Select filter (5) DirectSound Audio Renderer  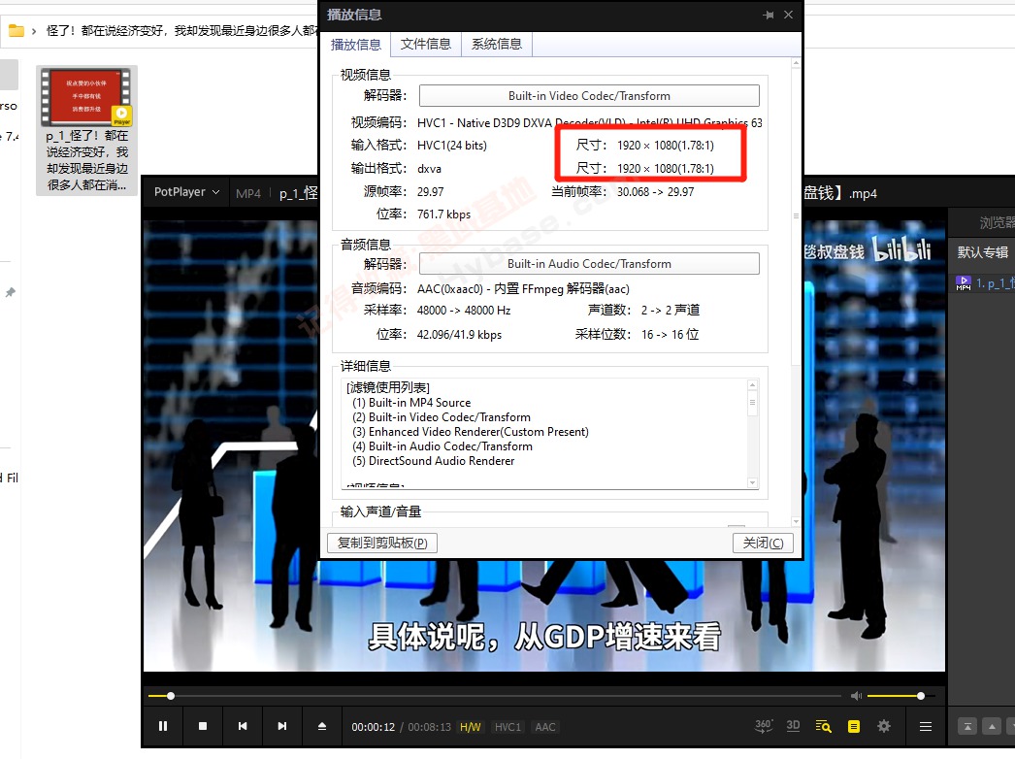pyautogui.click(x=433, y=461)
